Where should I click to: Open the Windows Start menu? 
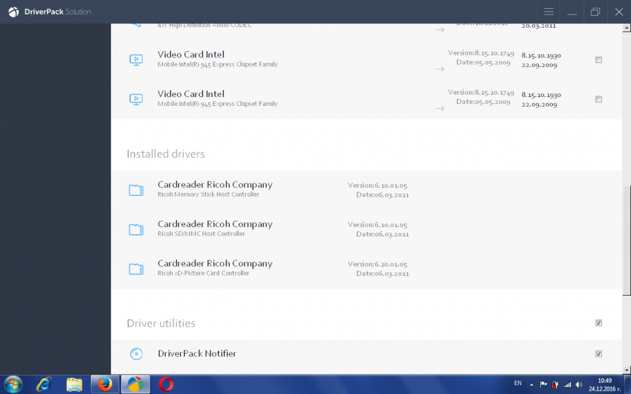click(13, 385)
